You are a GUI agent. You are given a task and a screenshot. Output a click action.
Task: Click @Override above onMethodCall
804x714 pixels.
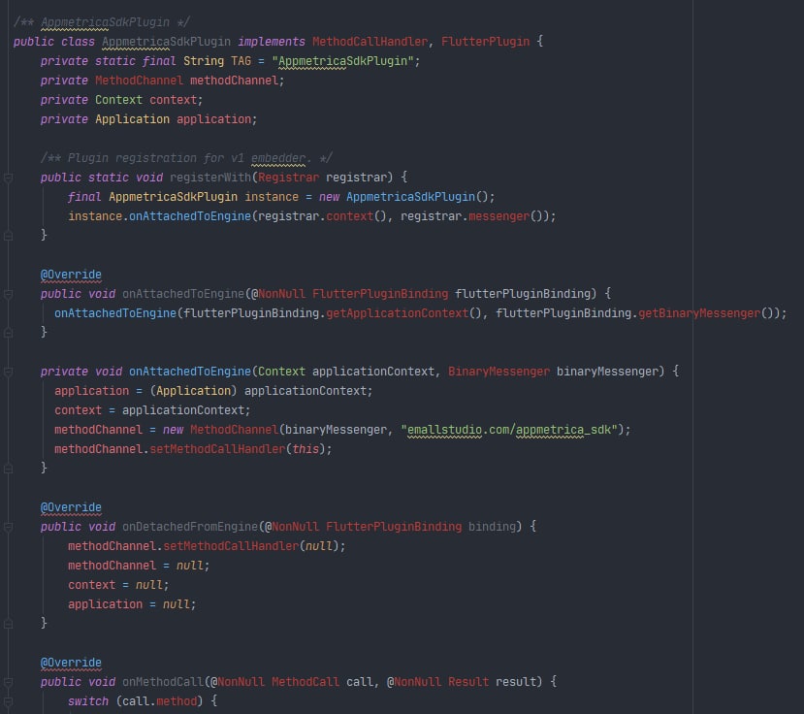pos(71,663)
